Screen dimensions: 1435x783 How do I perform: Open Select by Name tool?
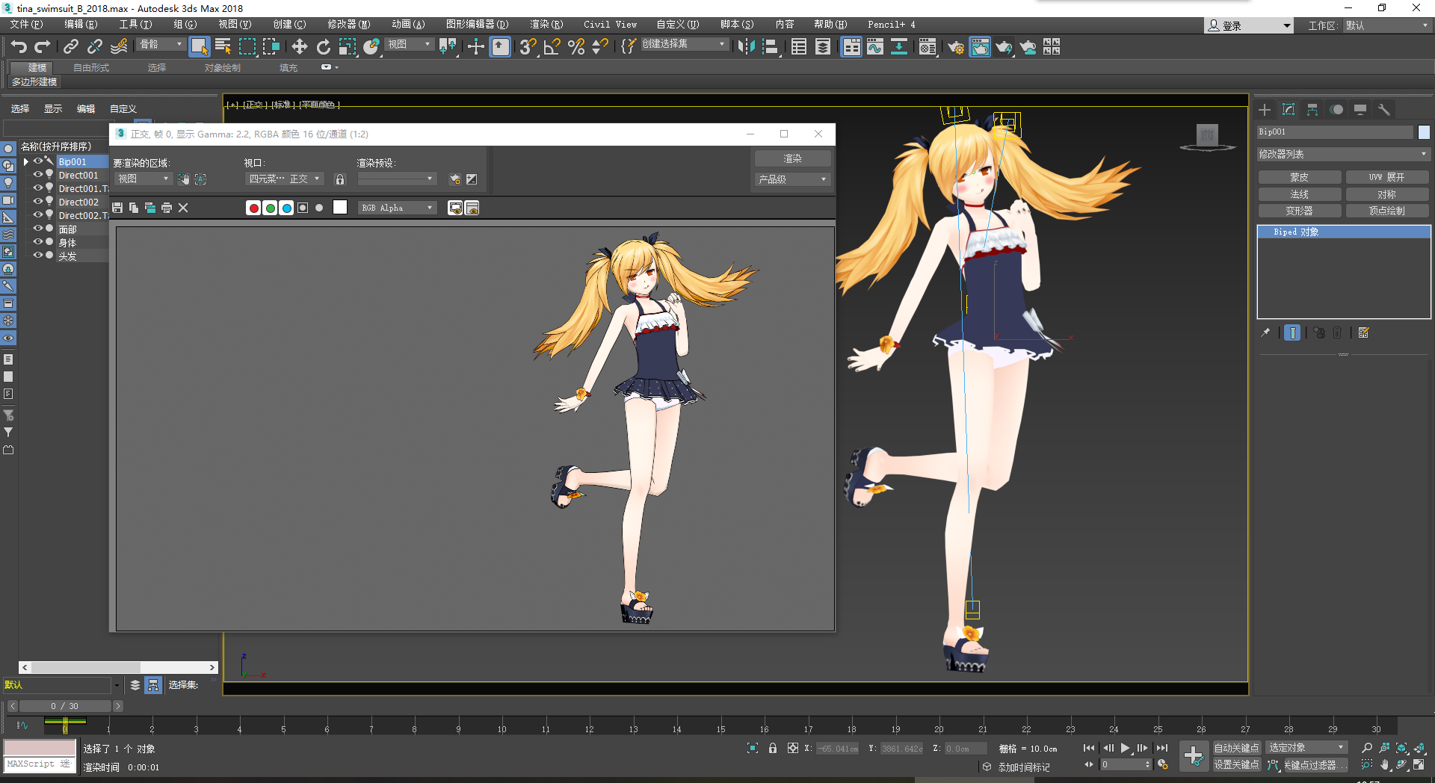click(x=223, y=47)
